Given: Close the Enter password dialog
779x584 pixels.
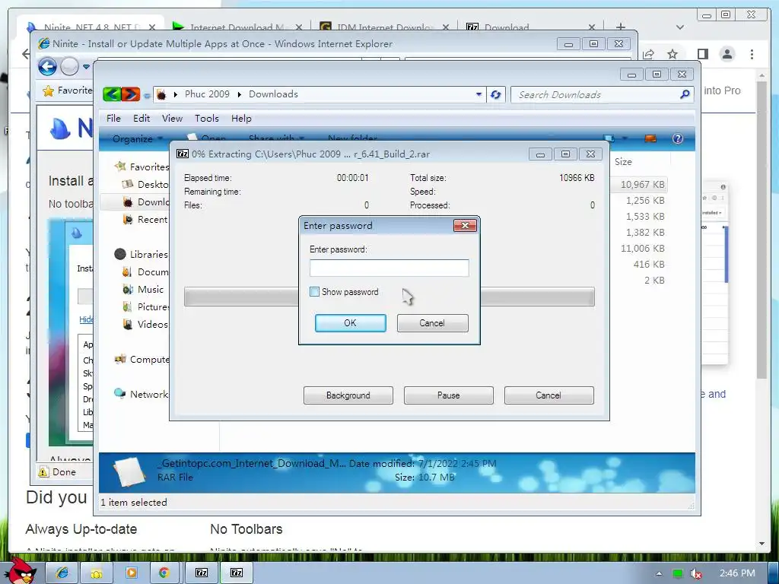Looking at the screenshot, I should pyautogui.click(x=465, y=225).
